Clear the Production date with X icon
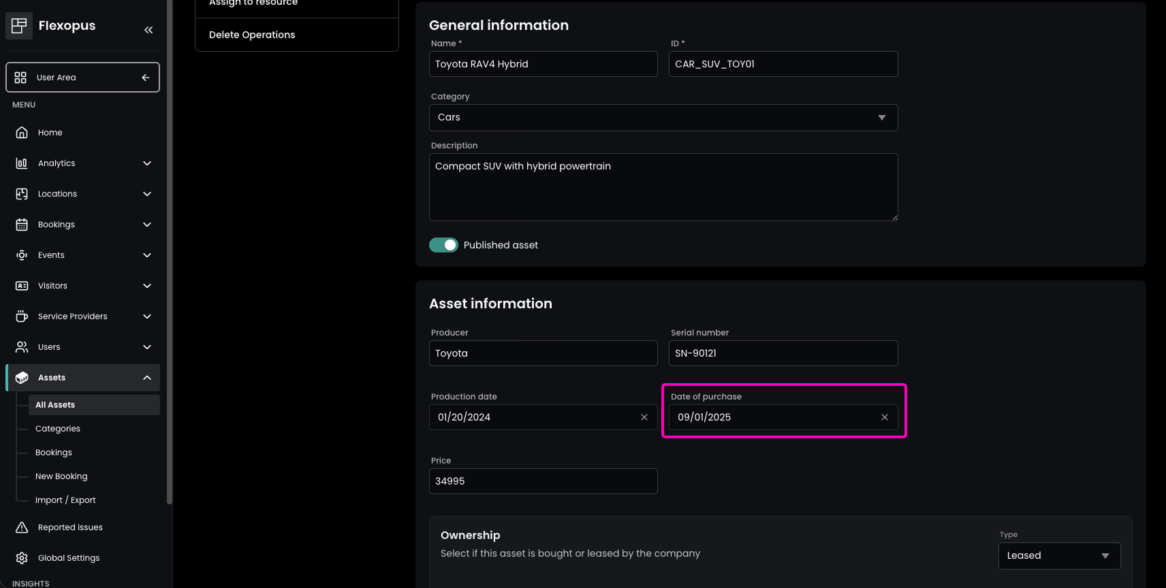Screen dimensions: 1166x588 (x=644, y=417)
